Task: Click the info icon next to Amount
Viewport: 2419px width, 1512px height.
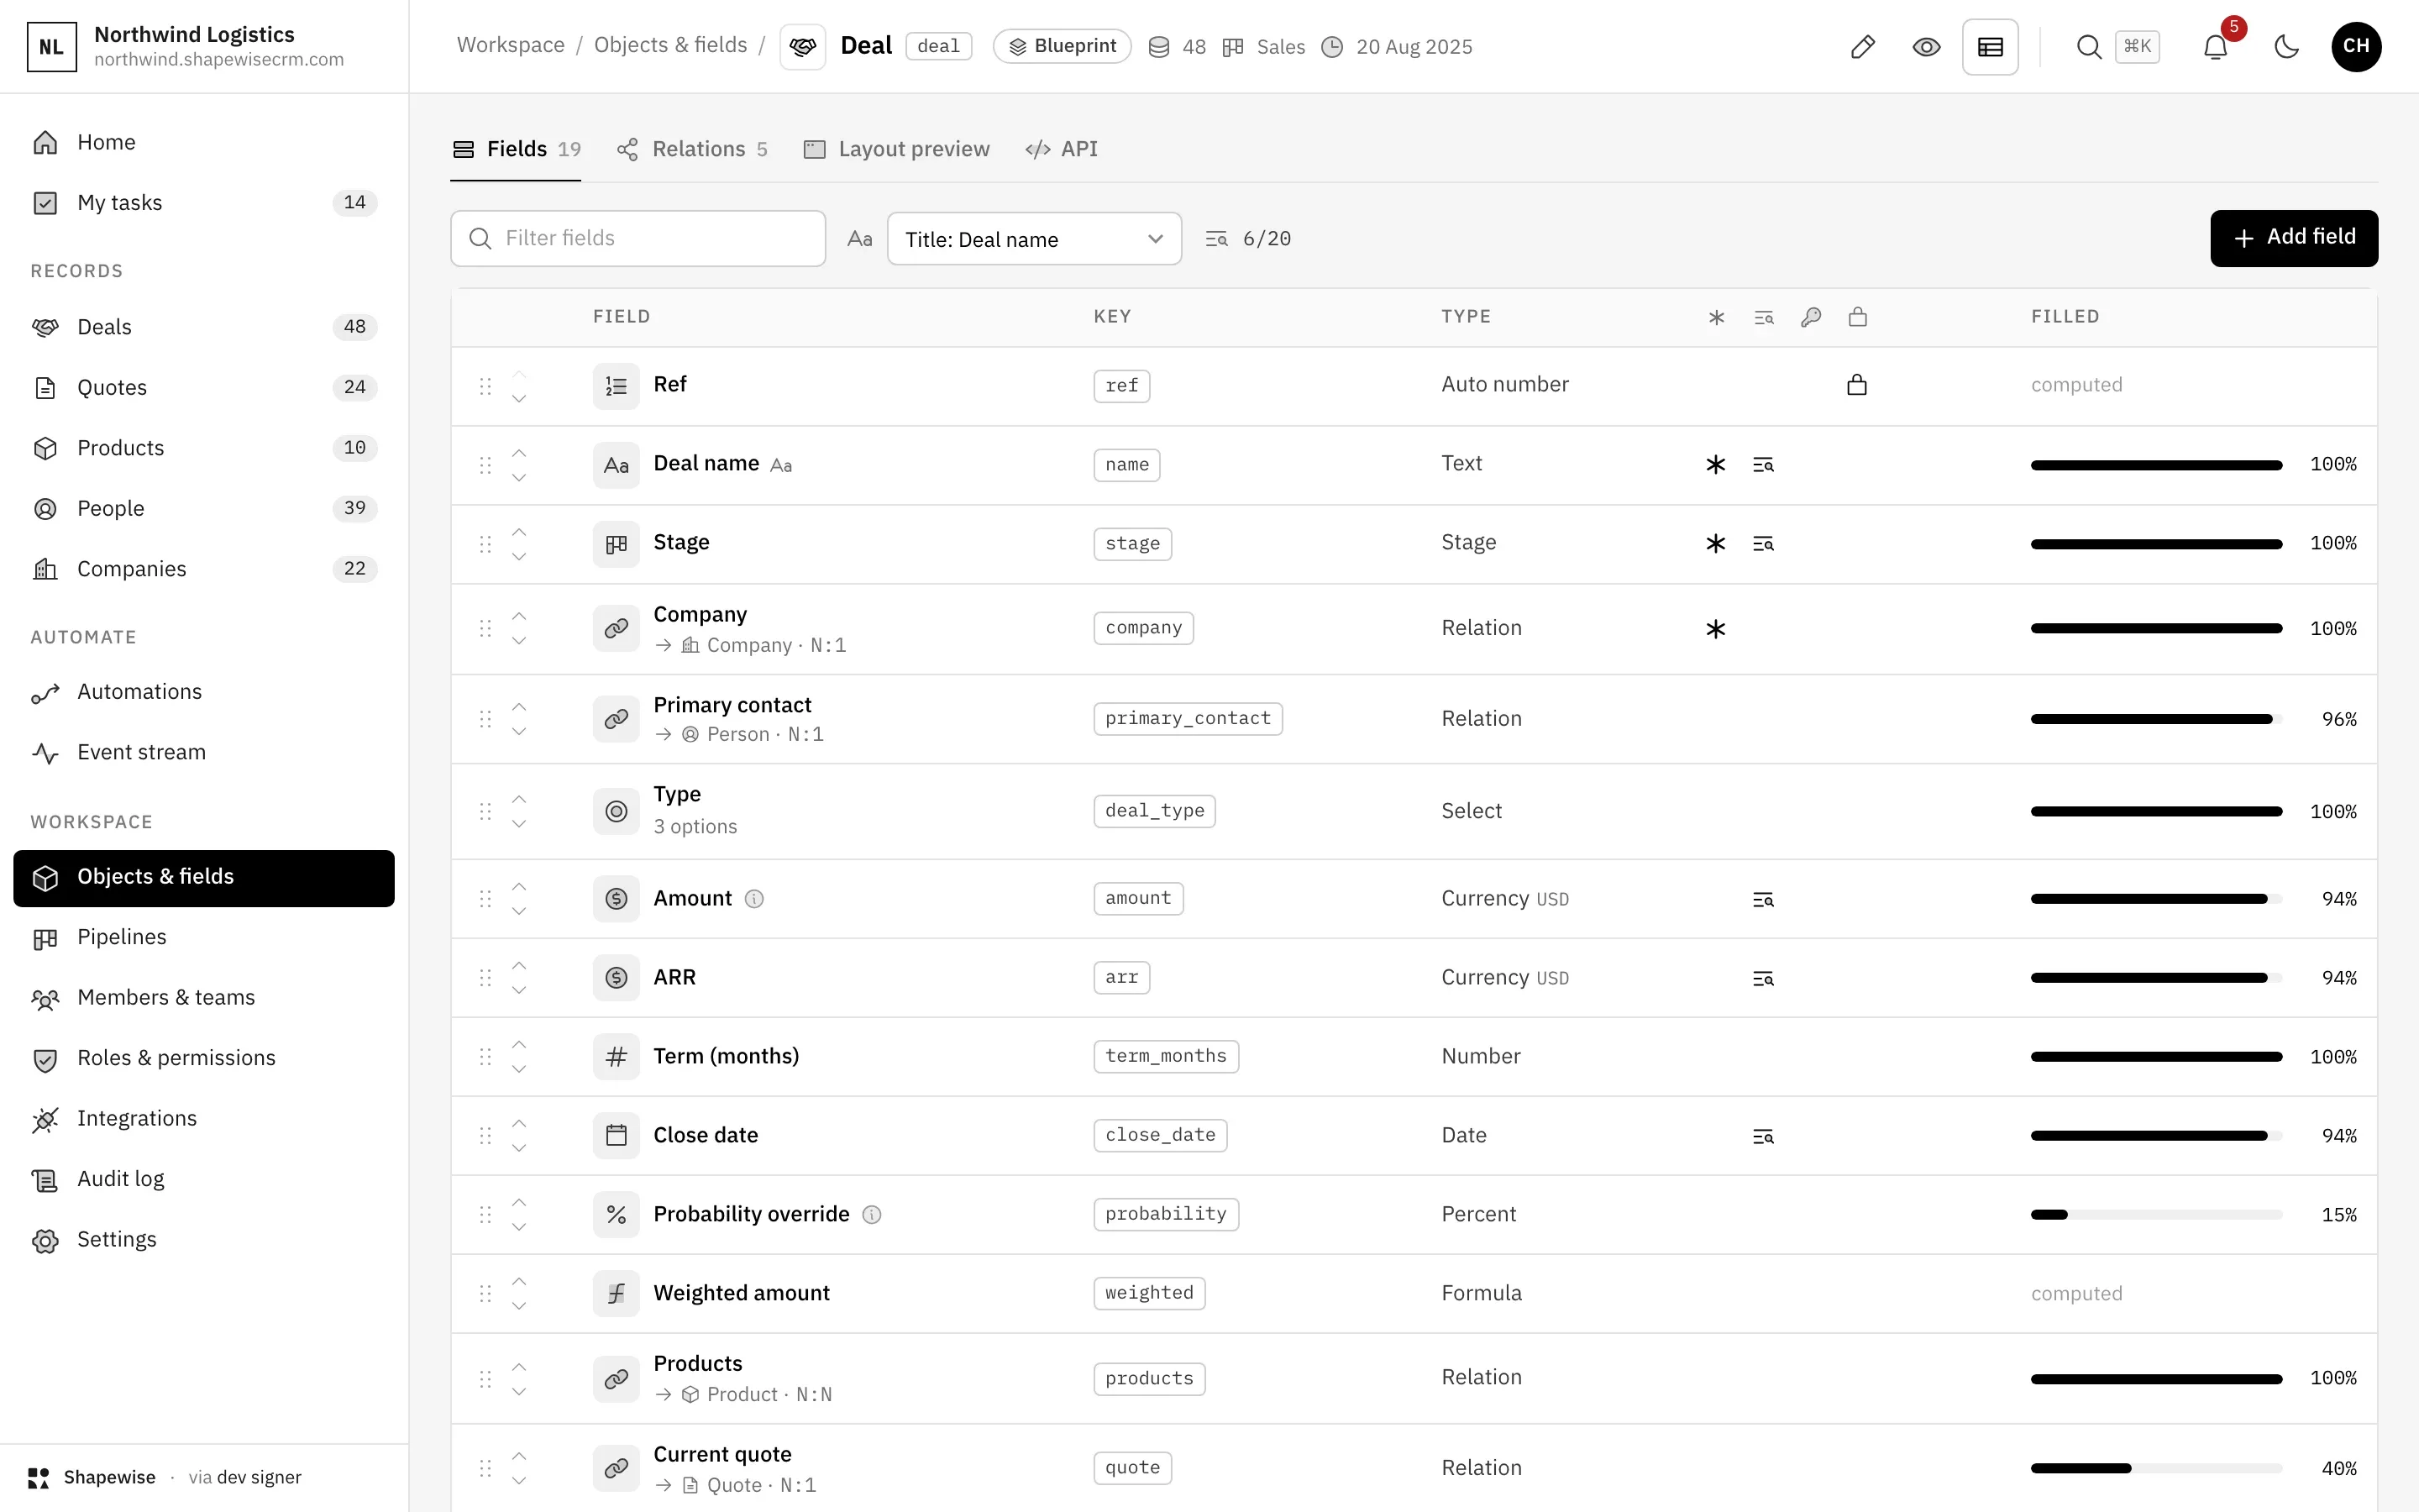Action: tap(755, 899)
